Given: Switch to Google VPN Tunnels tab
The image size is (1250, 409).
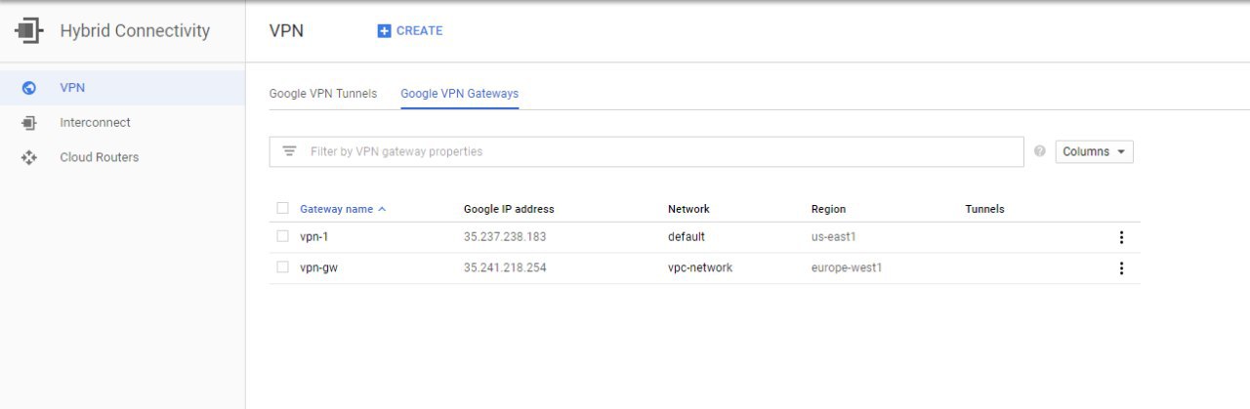Looking at the screenshot, I should [322, 94].
